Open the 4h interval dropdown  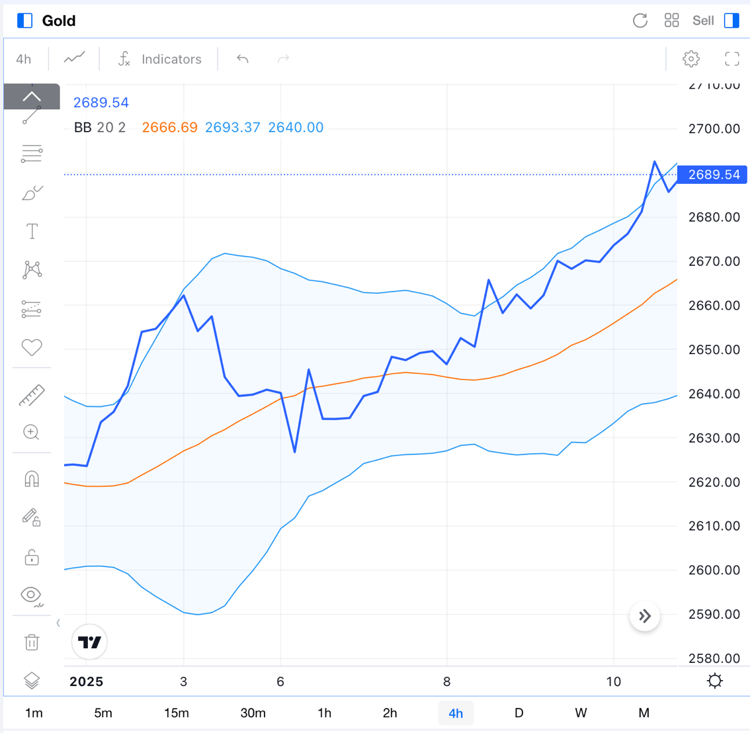24,59
